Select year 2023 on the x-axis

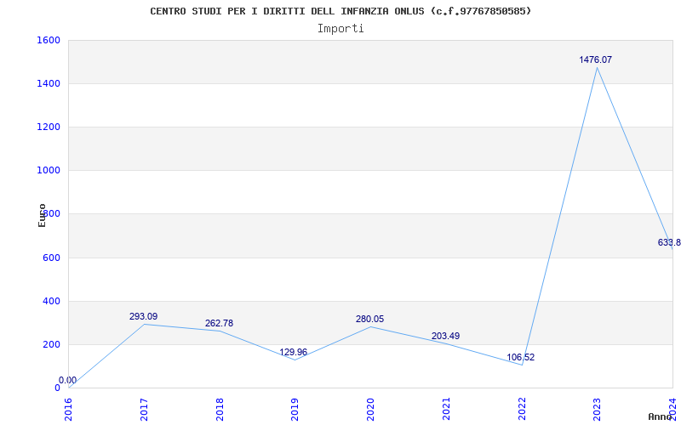click(596, 408)
